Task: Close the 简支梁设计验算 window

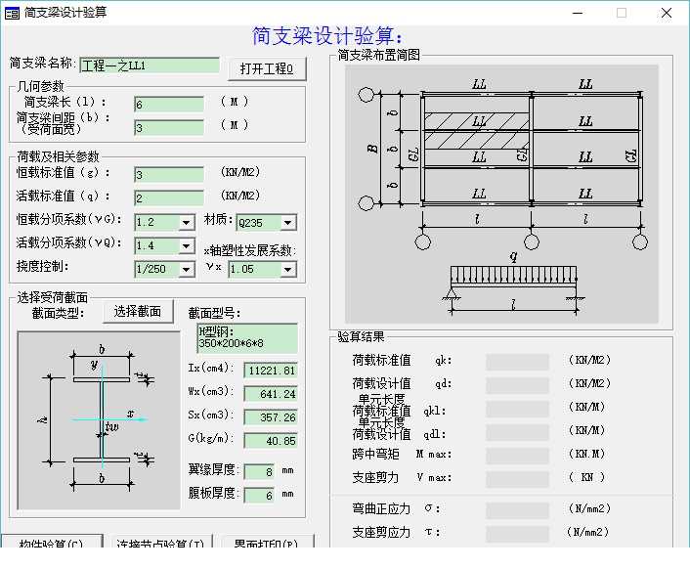Action: tap(667, 13)
